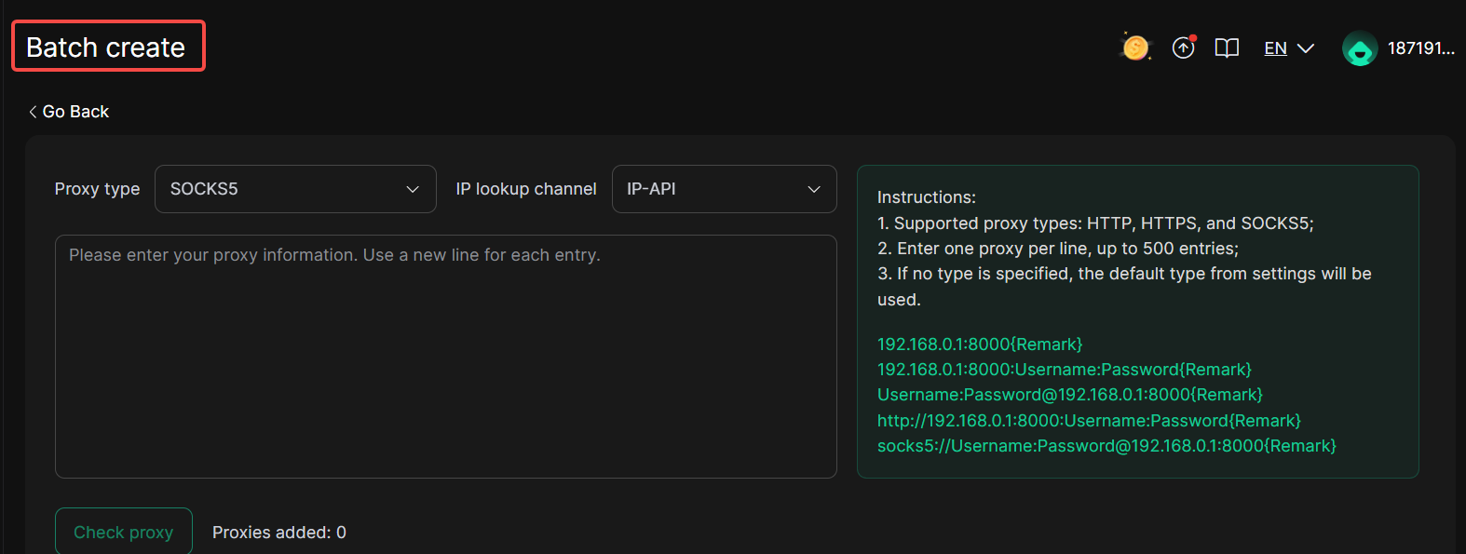
Task: Click the IP lookup channel dropdown arrow
Action: [x=814, y=189]
